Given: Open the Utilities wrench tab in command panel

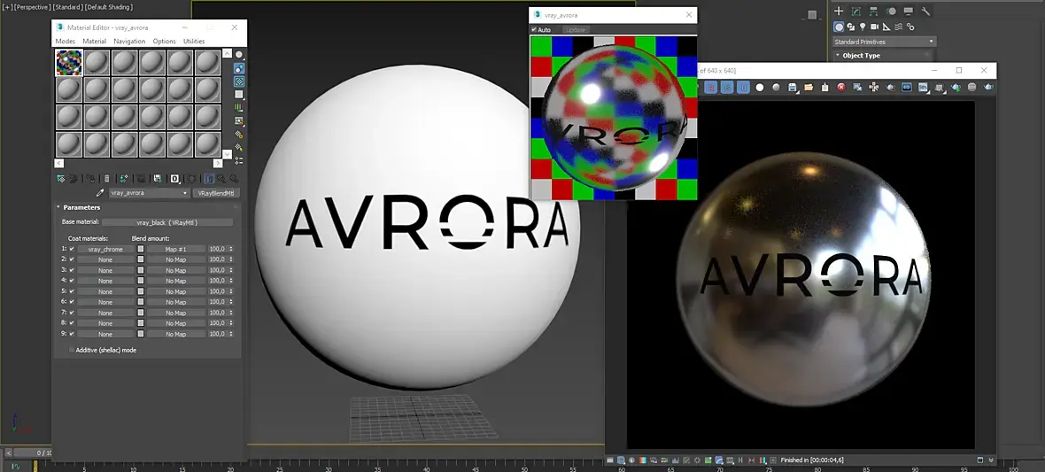Looking at the screenshot, I should [x=925, y=11].
